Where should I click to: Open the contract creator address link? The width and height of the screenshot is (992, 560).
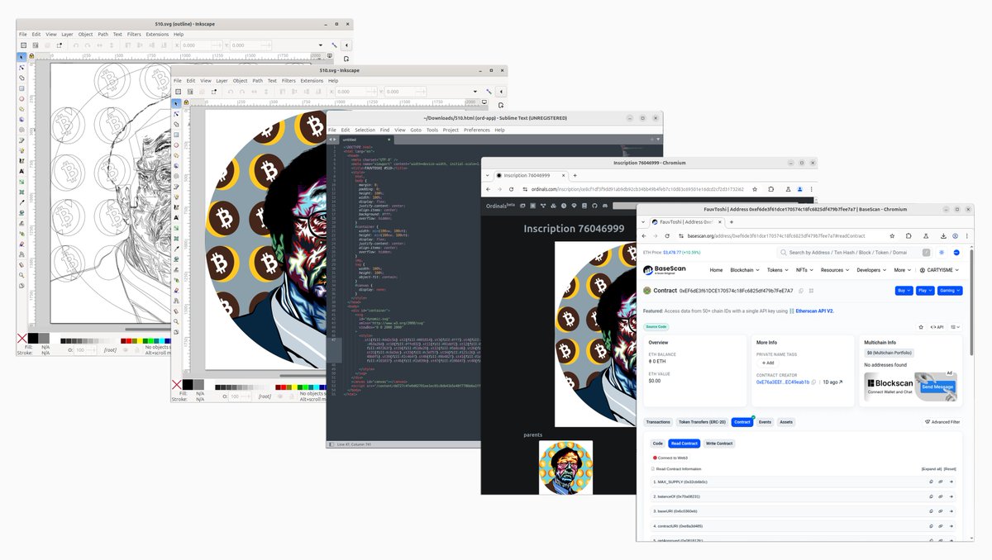pyautogui.click(x=783, y=382)
